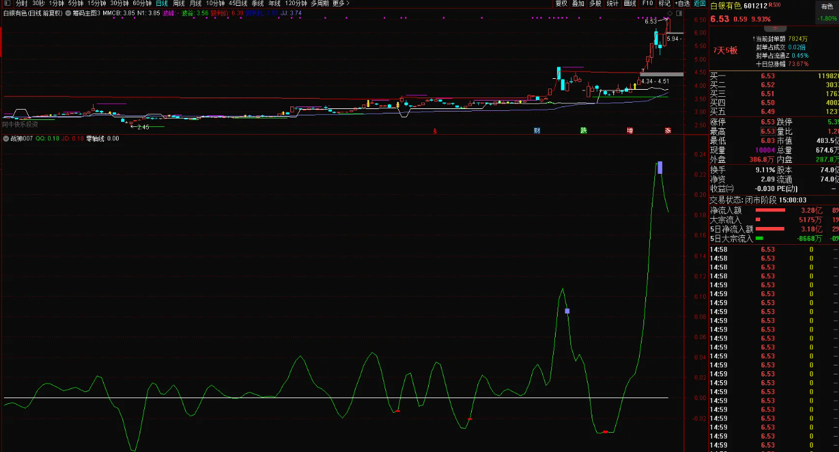Click the panel layout icon at top-left

tap(6, 3)
